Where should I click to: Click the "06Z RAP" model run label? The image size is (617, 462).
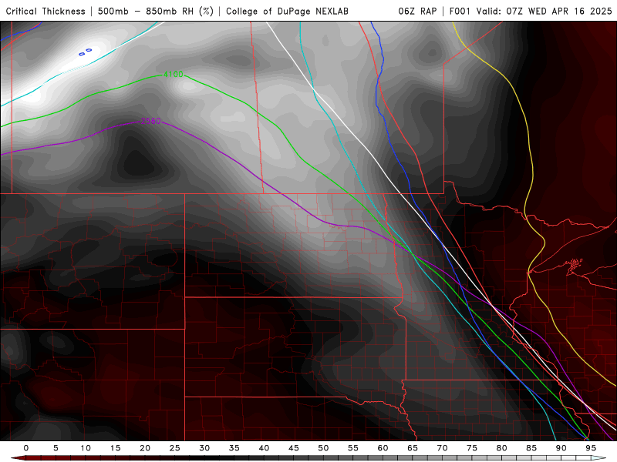pyautogui.click(x=417, y=11)
